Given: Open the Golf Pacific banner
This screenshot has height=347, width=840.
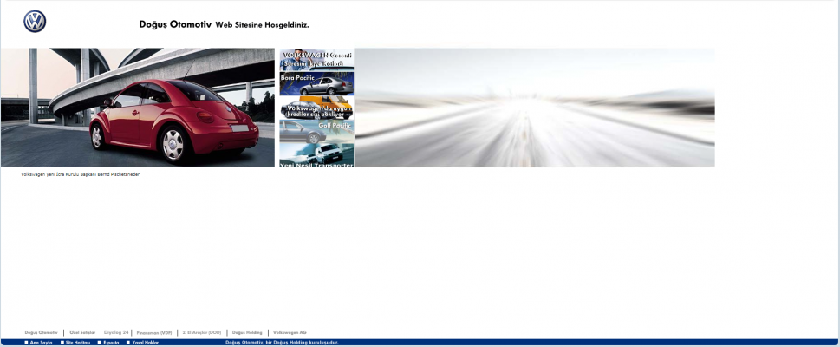Looking at the screenshot, I should pos(316,131).
